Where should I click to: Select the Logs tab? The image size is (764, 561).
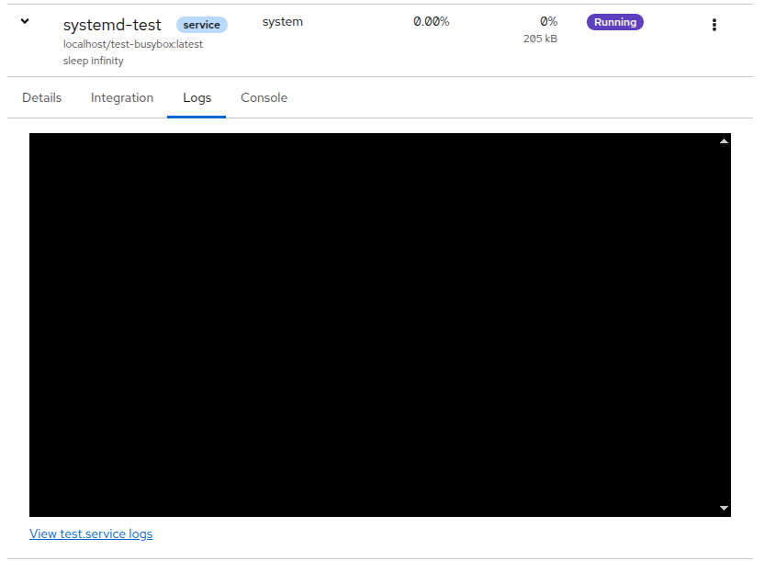197,98
